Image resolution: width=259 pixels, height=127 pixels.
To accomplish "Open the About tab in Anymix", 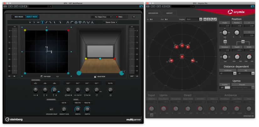I will [169, 13].
